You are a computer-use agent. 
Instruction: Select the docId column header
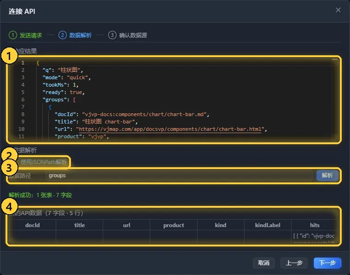32,225
